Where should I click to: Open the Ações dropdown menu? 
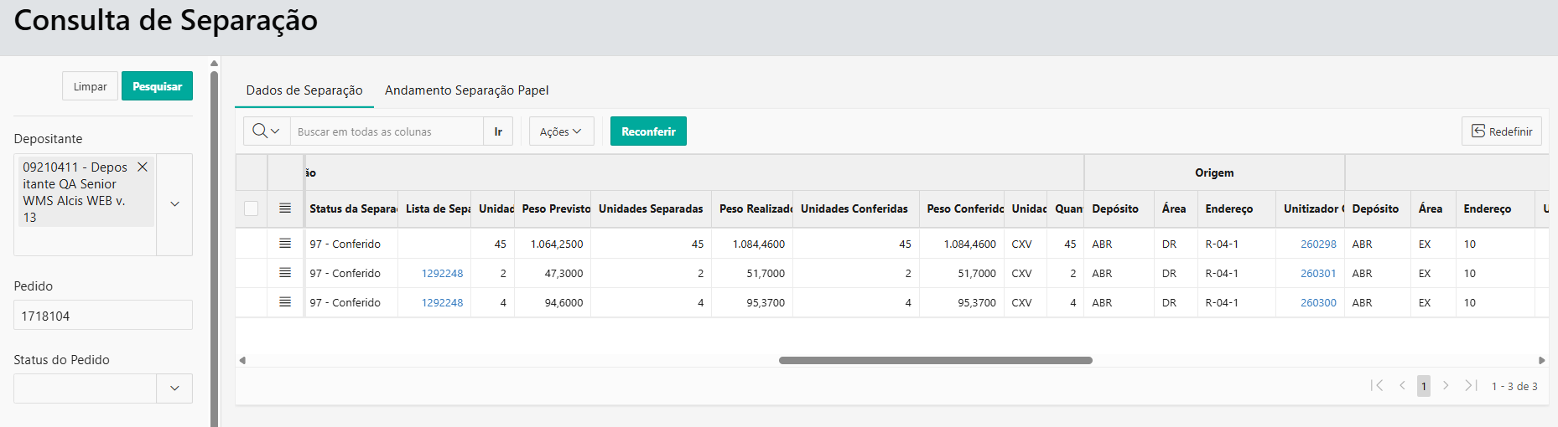[x=561, y=131]
